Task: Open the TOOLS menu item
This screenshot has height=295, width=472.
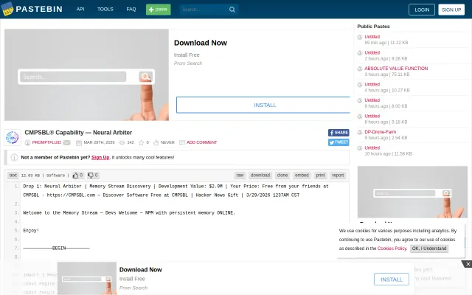Action: pos(105,10)
